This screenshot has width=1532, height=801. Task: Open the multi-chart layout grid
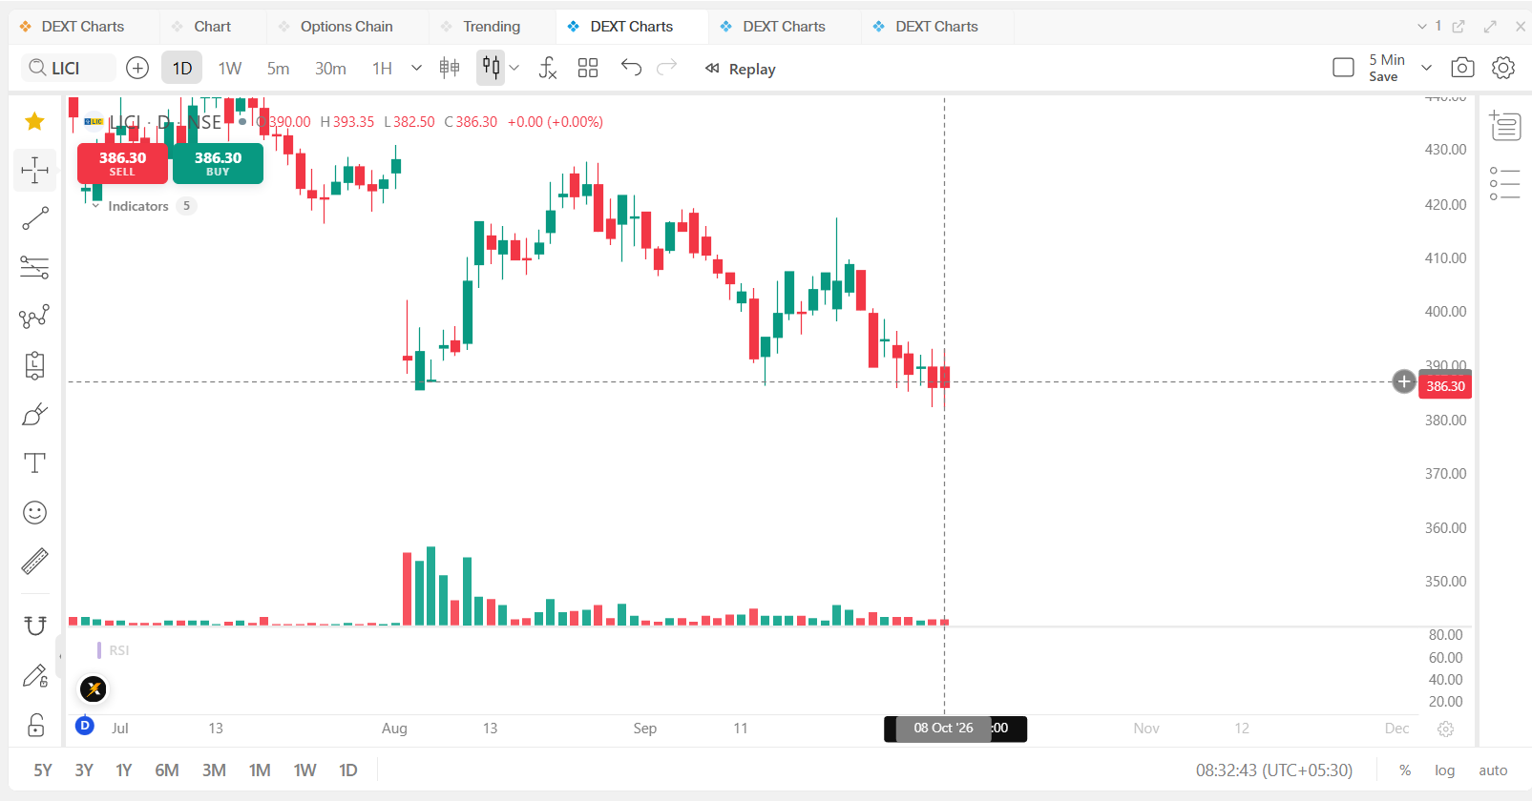point(588,68)
